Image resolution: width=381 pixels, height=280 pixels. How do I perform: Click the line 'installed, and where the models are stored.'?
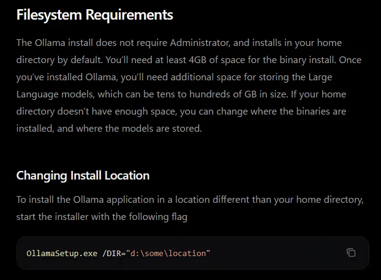pyautogui.click(x=109, y=129)
